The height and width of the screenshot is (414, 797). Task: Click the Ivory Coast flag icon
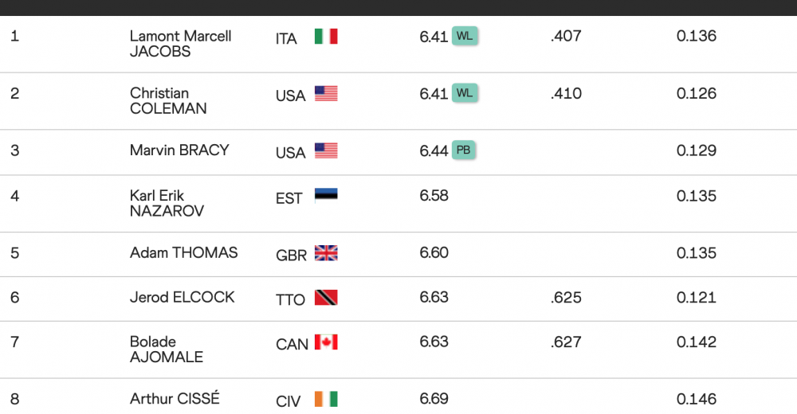326,399
